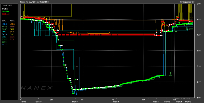Select NSDQ in the ASKS column
204x103 pixels.
[x=12, y=24]
